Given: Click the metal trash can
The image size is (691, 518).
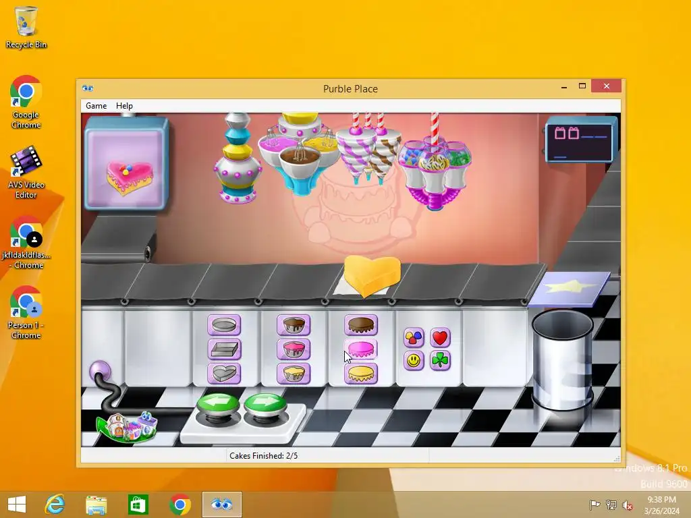Looking at the screenshot, I should 562,360.
